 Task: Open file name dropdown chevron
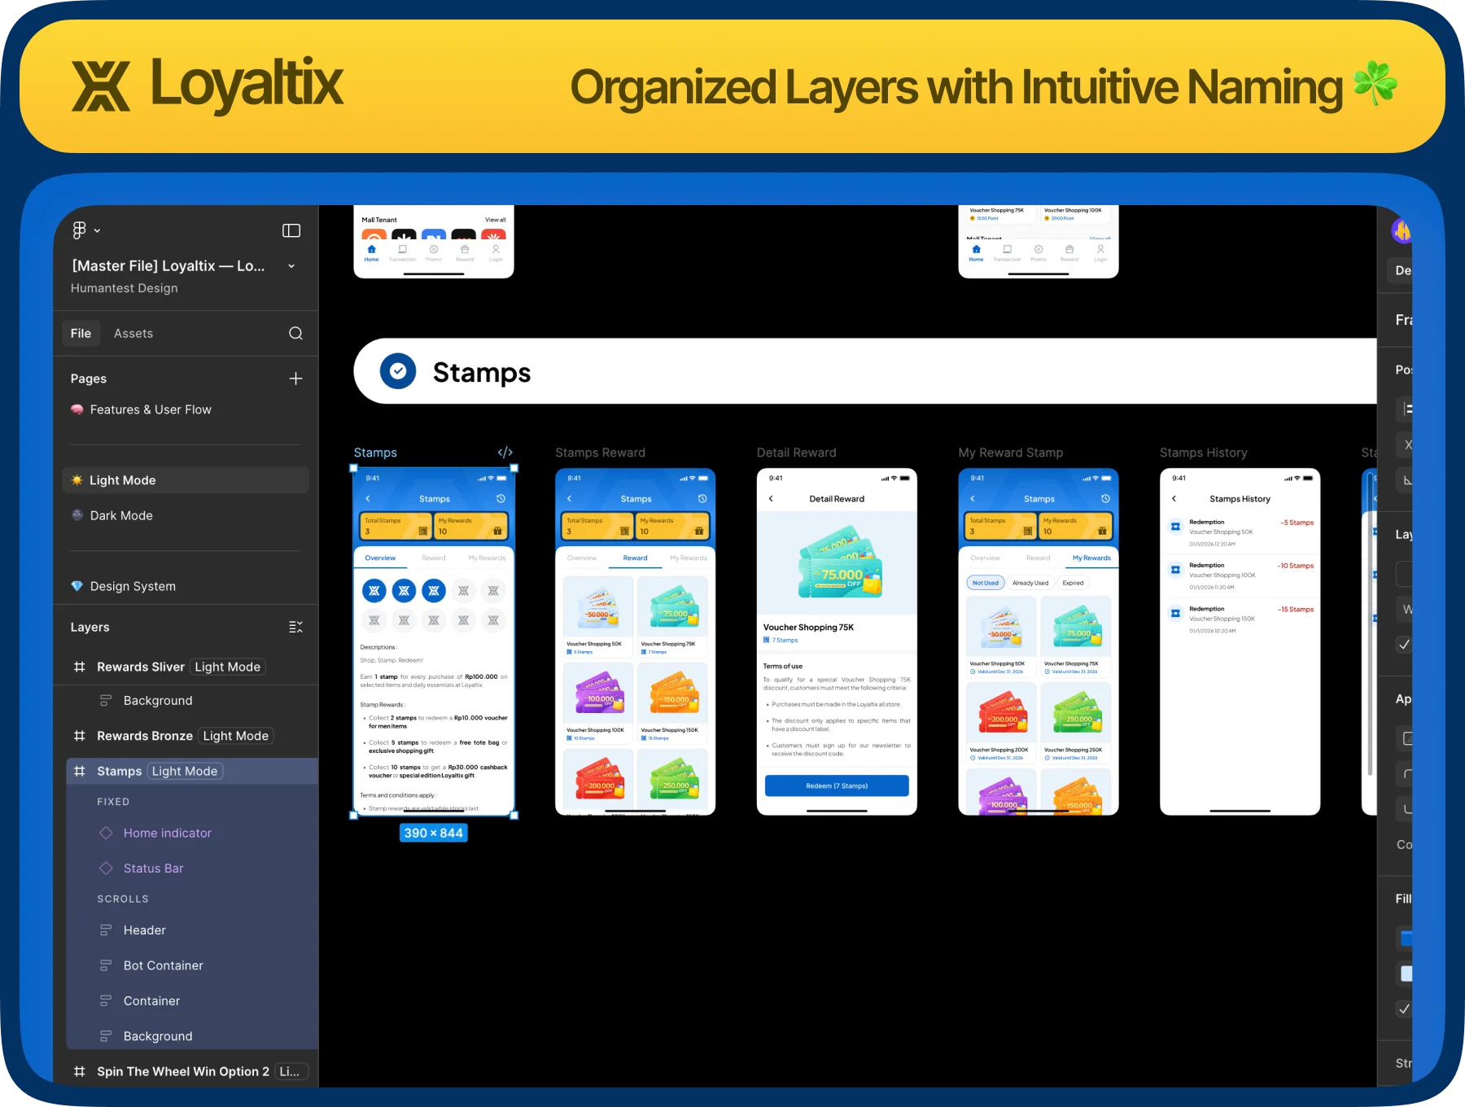[x=291, y=266]
